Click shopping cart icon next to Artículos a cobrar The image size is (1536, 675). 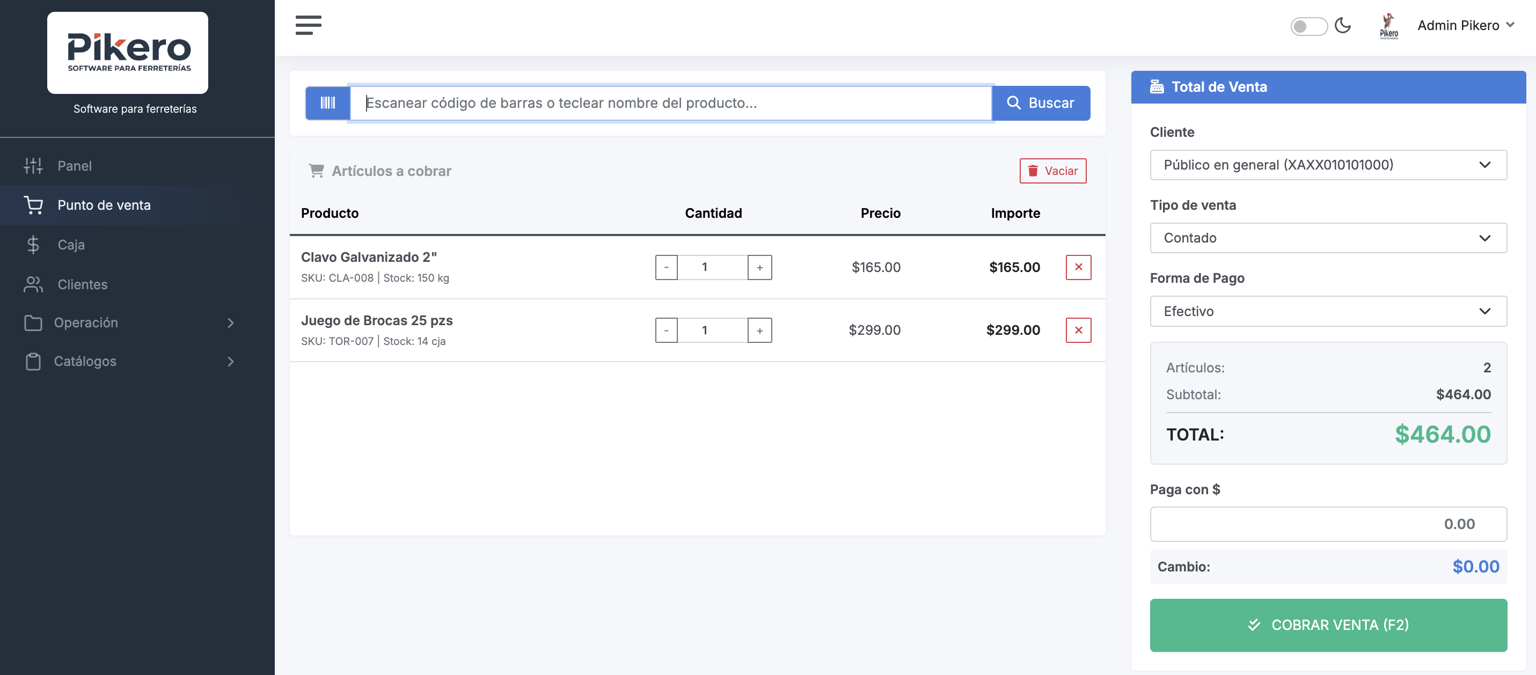click(x=316, y=171)
